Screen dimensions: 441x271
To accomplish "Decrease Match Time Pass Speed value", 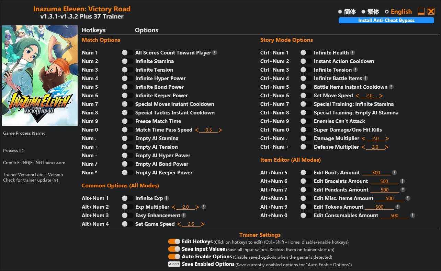I will click(197, 130).
